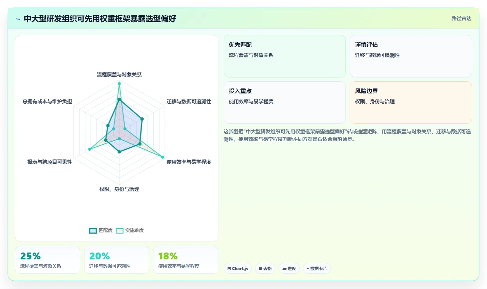The image size is (487, 289).
Task: Toggle the 匹配度 legend swatch
Action: point(93,231)
